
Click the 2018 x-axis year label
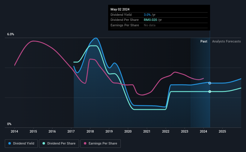click(x=90, y=131)
